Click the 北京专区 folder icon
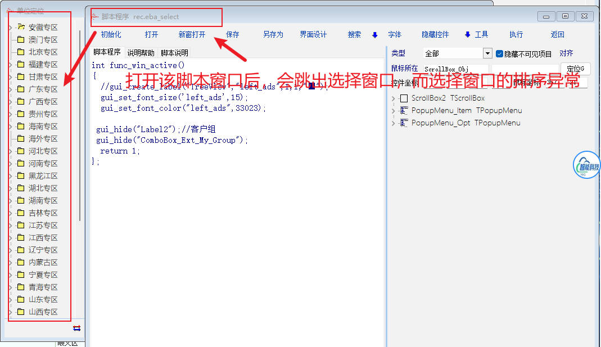601x347 pixels. (21, 52)
